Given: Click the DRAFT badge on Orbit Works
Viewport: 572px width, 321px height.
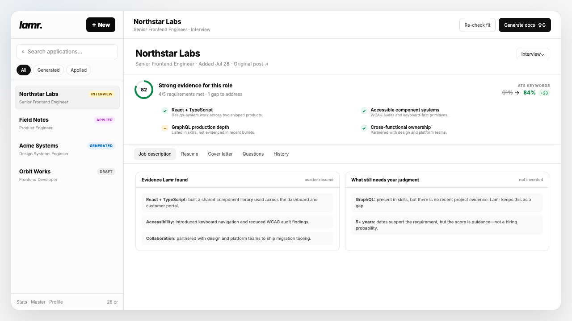Looking at the screenshot, I should pyautogui.click(x=106, y=172).
